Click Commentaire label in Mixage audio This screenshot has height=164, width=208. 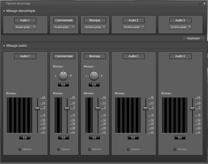[64, 56]
